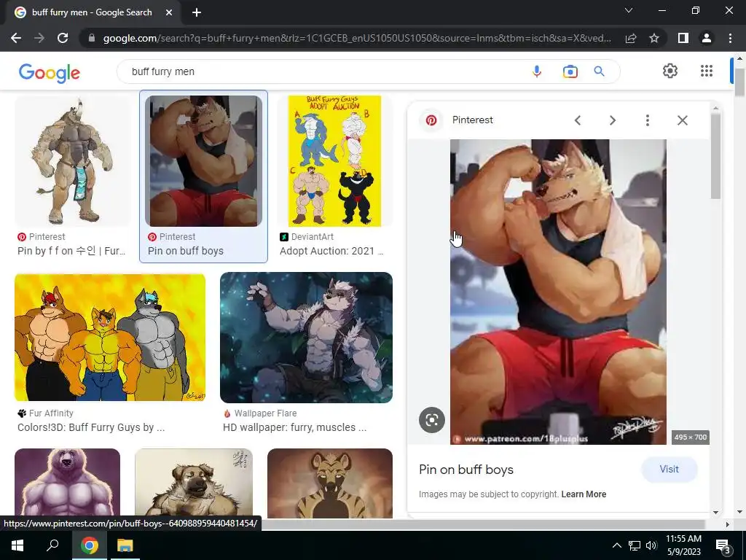Open the Google apps grid
The image size is (746, 560).
pos(707,71)
